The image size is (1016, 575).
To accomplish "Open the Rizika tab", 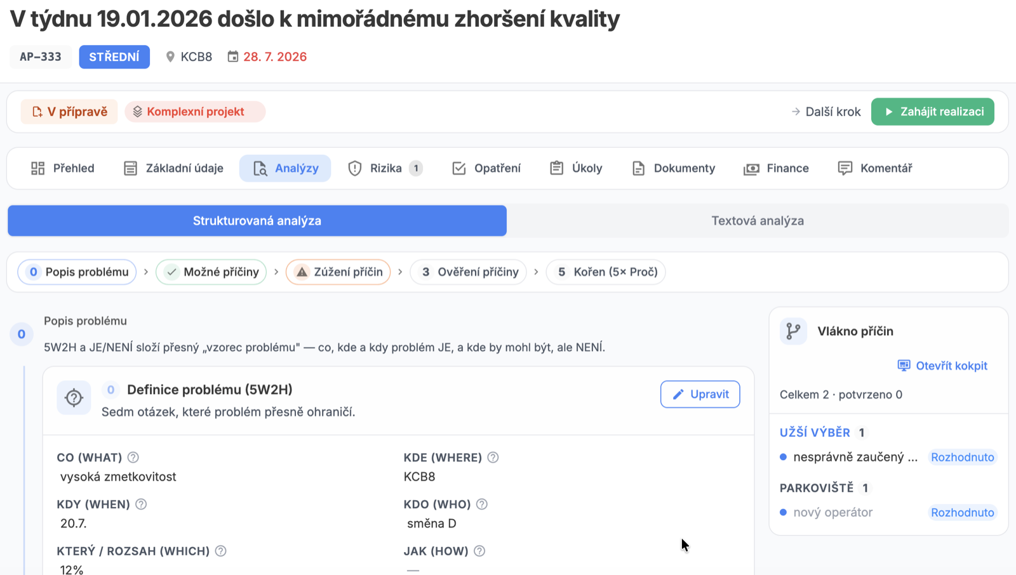I will [385, 168].
